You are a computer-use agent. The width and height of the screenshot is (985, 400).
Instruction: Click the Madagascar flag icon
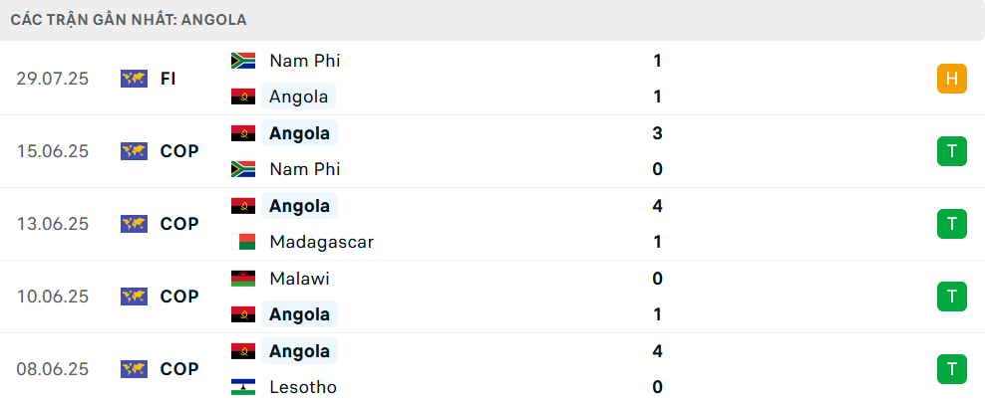243,242
